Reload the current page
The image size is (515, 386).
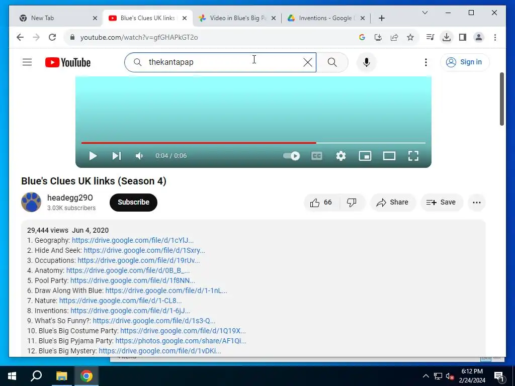point(52,37)
